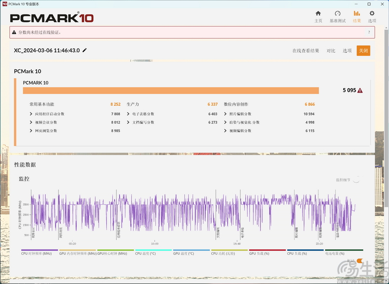Toggle GPU 温度 (°C) series in legend
The width and height of the screenshot is (389, 284).
pos(191,252)
